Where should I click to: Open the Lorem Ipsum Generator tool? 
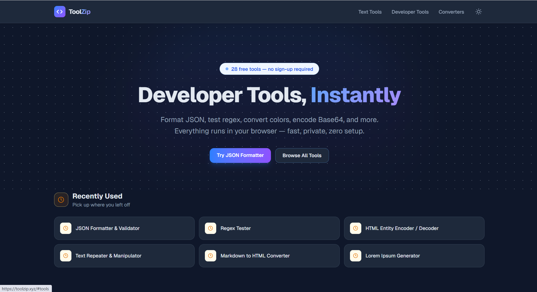(x=414, y=256)
